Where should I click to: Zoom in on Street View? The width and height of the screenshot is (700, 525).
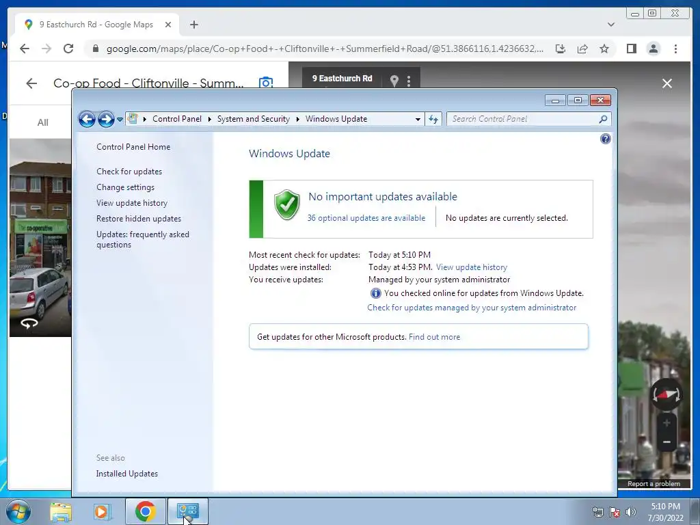[x=667, y=422]
